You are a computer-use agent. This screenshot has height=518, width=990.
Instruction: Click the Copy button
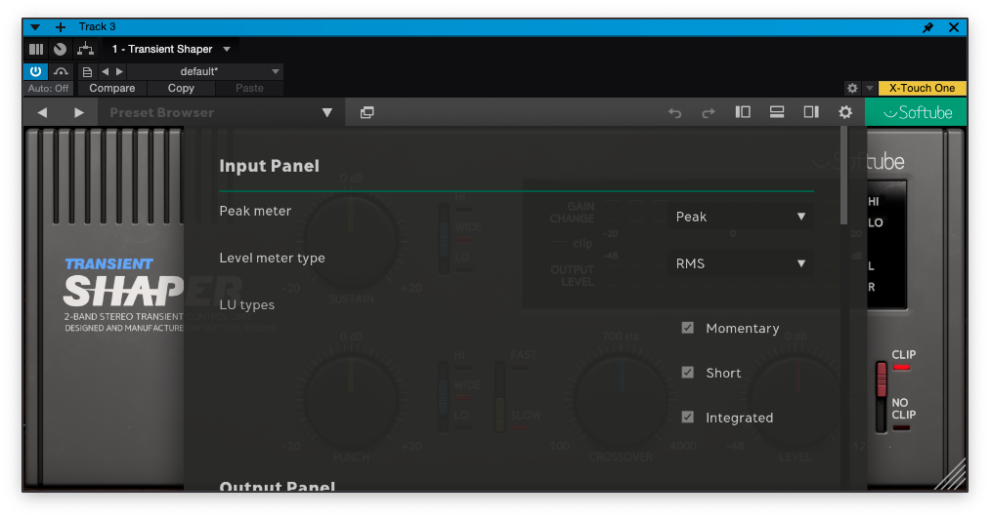pos(181,88)
